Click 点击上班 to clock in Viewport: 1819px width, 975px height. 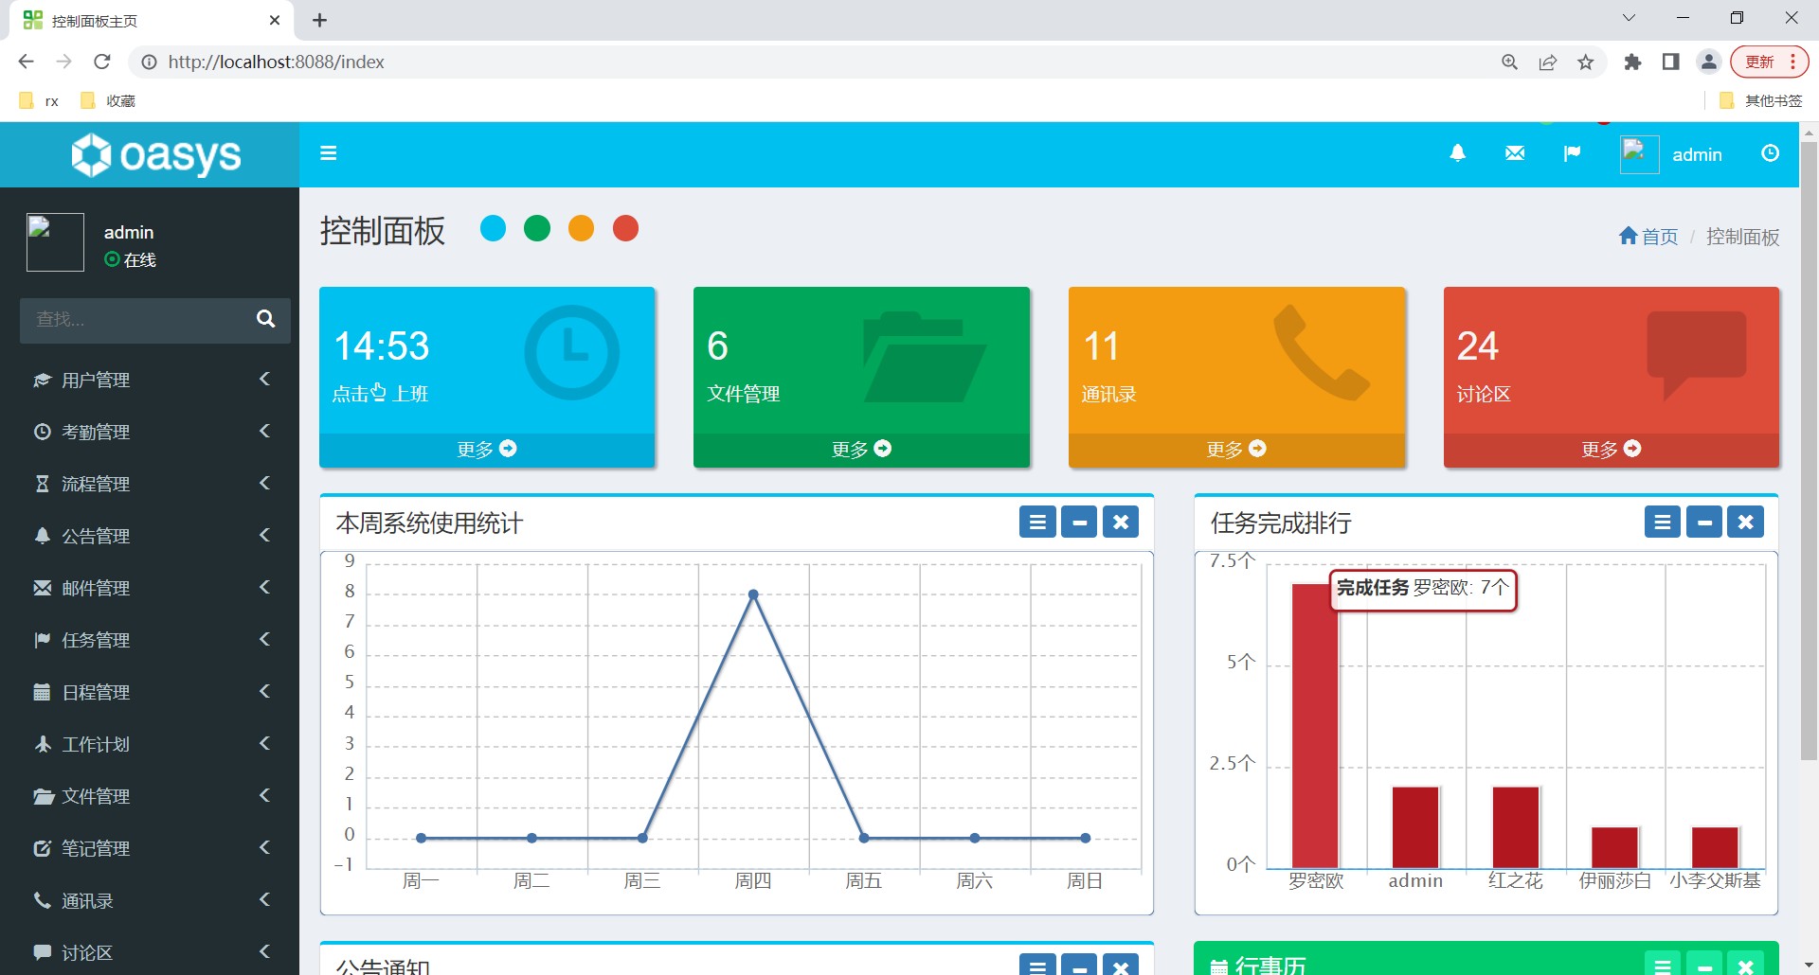380,393
